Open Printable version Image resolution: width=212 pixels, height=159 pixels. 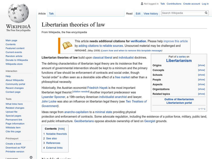pos(15,151)
